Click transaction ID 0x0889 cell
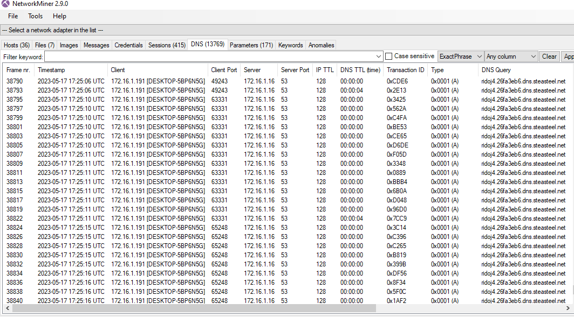 coord(396,172)
